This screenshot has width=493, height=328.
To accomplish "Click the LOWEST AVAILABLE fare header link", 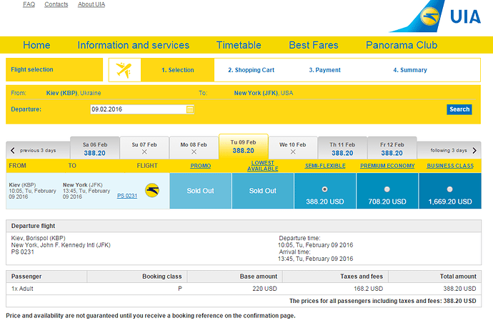I will [262, 166].
